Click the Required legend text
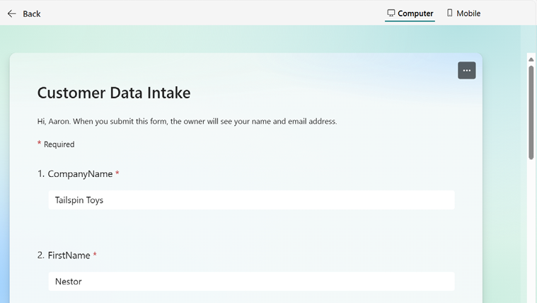 click(x=59, y=144)
